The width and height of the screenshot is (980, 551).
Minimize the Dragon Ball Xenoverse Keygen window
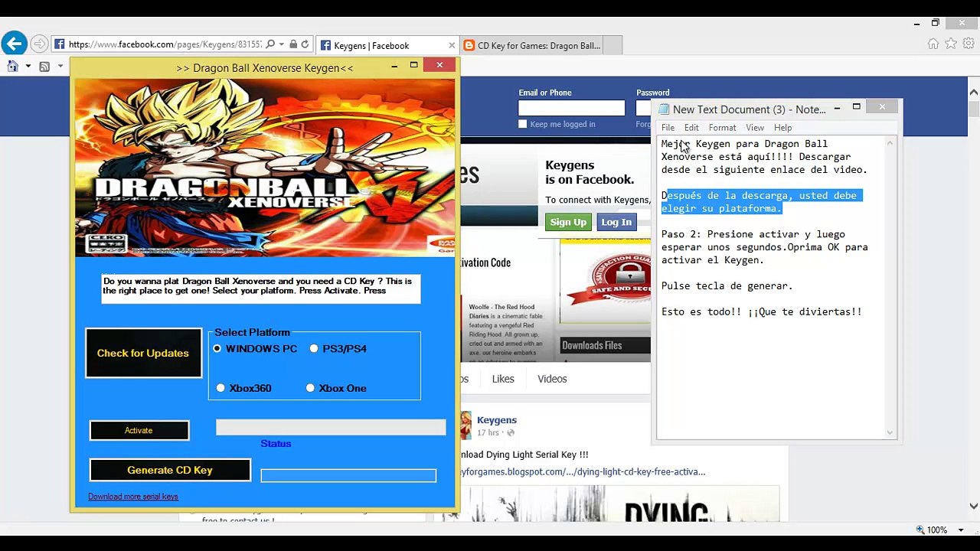pyautogui.click(x=394, y=66)
